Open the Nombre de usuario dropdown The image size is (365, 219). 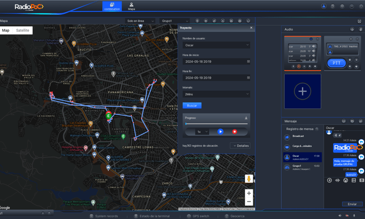click(x=216, y=45)
